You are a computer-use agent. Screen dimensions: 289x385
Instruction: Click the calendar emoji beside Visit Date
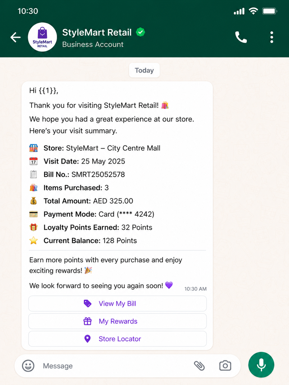click(x=34, y=161)
